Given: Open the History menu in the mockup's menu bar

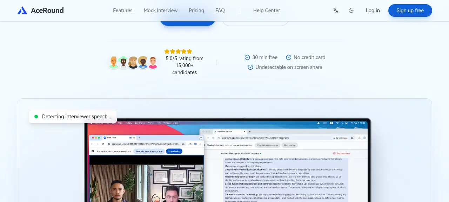Looking at the screenshot, I should click(129, 123).
